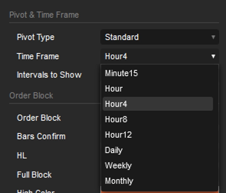
Task: Click the orange High Color swatch
Action: pyautogui.click(x=159, y=191)
